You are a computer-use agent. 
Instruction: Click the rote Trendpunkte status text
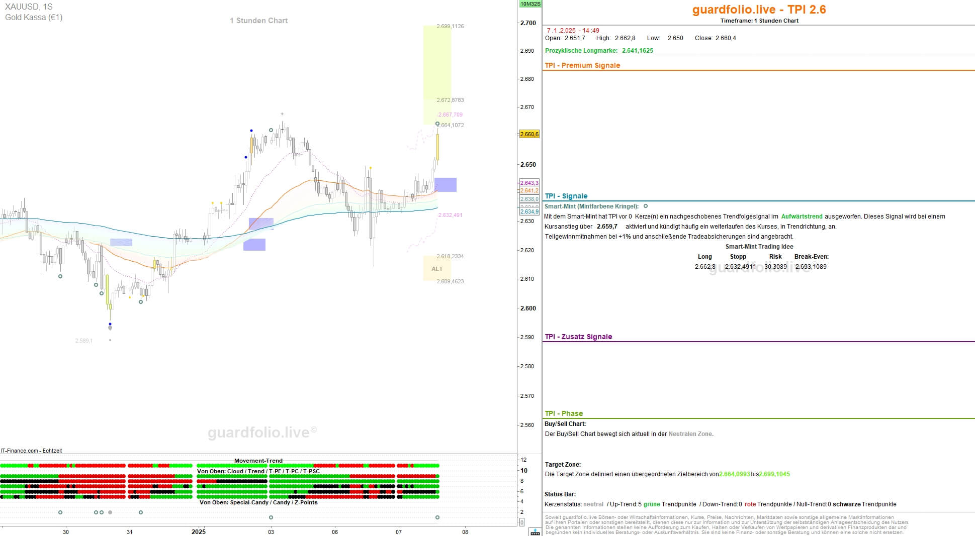pyautogui.click(x=768, y=504)
